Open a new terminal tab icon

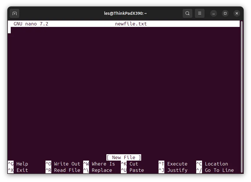click(14, 13)
